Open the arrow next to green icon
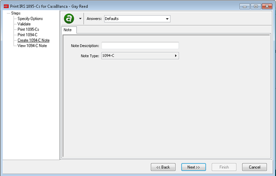 (80, 19)
